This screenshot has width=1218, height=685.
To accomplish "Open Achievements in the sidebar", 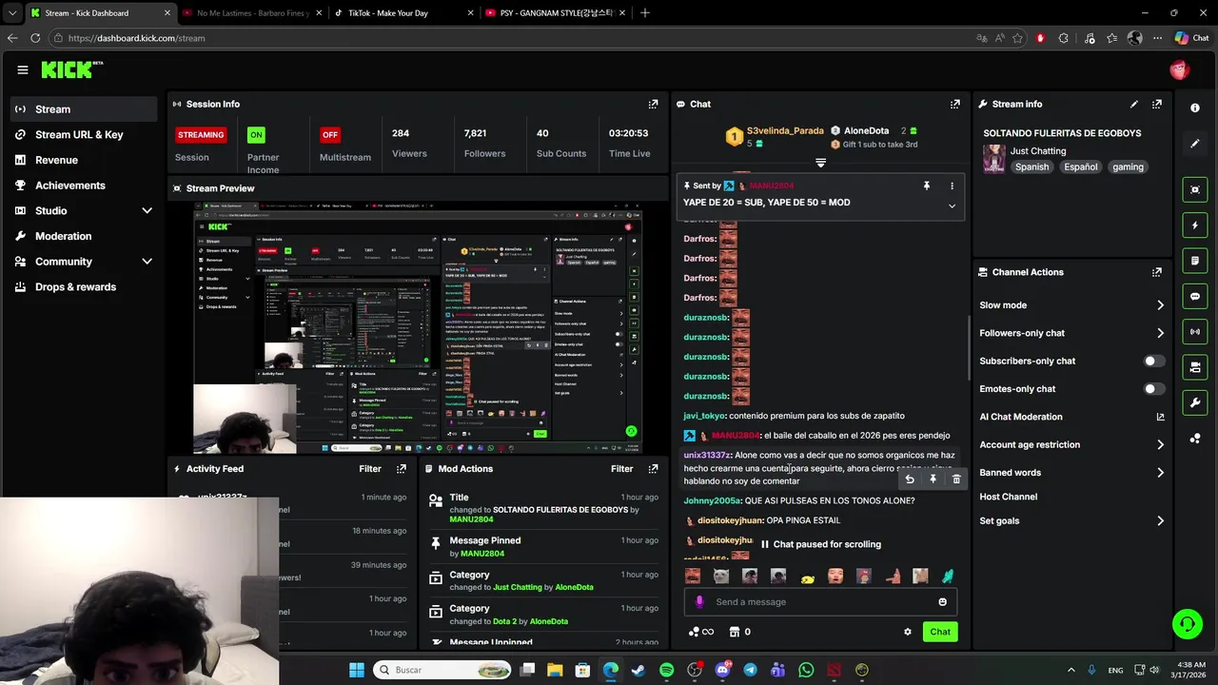I will [84, 185].
